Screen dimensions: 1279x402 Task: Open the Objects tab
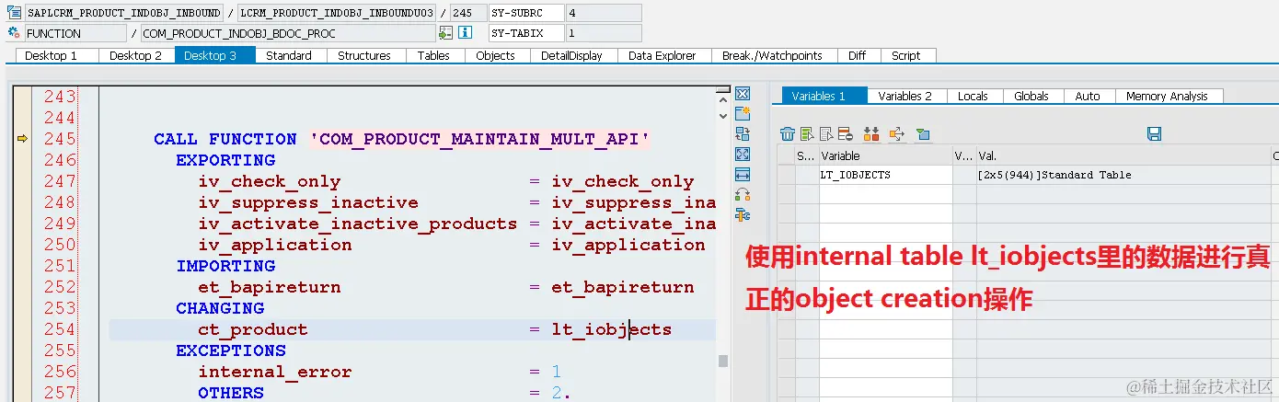click(495, 55)
